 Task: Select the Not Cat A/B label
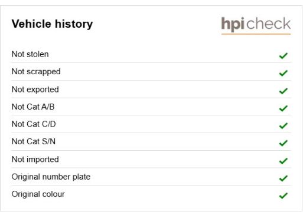pos(33,107)
